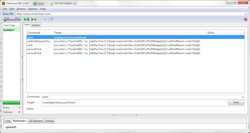Click the Value input field

point(143,109)
